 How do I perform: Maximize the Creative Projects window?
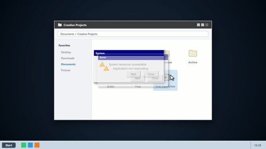(203, 25)
